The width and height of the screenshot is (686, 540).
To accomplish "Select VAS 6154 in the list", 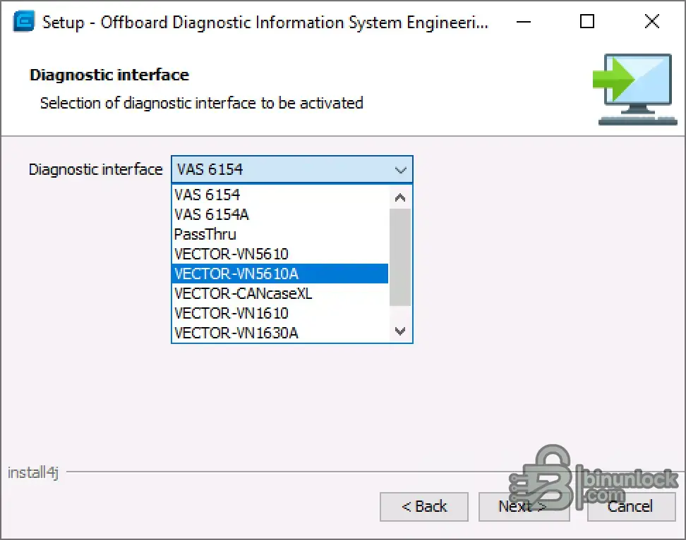I will 280,195.
